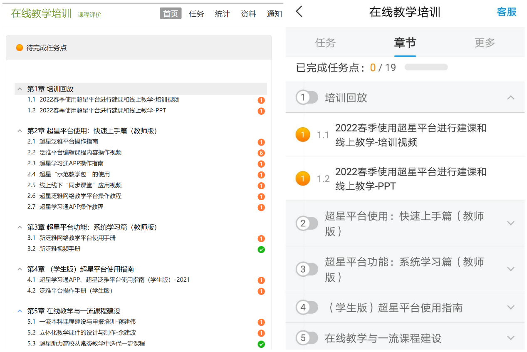The height and width of the screenshot is (352, 527).
Task: Switch to the 任务 tab in mobile view
Action: click(325, 42)
